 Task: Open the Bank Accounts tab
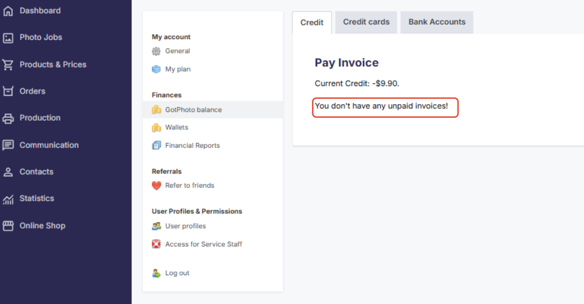[x=437, y=22]
